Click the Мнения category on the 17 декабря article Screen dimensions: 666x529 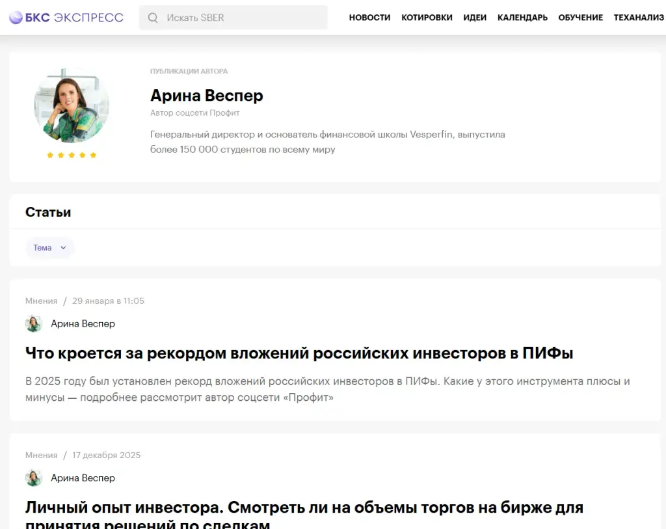pos(41,455)
